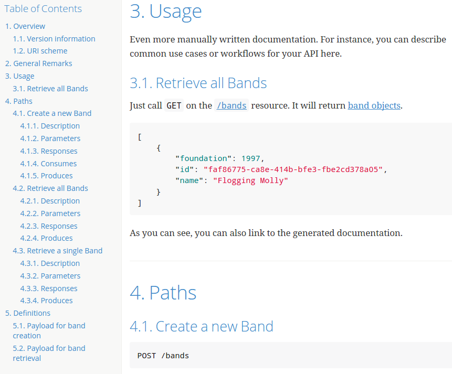Open 4.1.3 Responses in the sidebar
The image size is (452, 374).
point(48,151)
